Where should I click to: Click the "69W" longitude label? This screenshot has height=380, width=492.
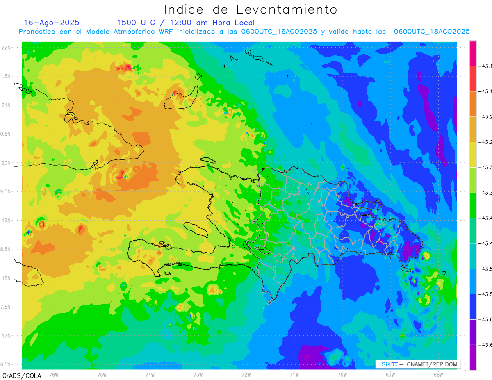pos(390,374)
